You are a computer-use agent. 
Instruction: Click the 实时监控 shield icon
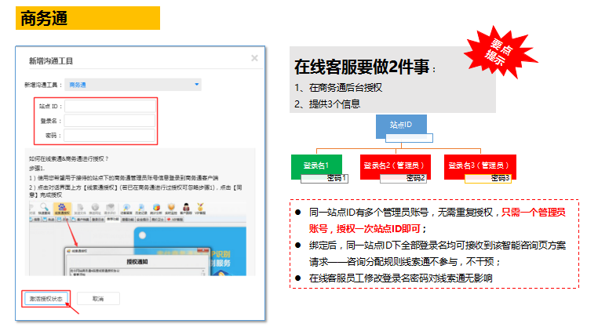coord(171,209)
